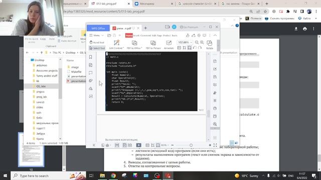Click the print icon in WPS right sidebar

click(x=215, y=108)
